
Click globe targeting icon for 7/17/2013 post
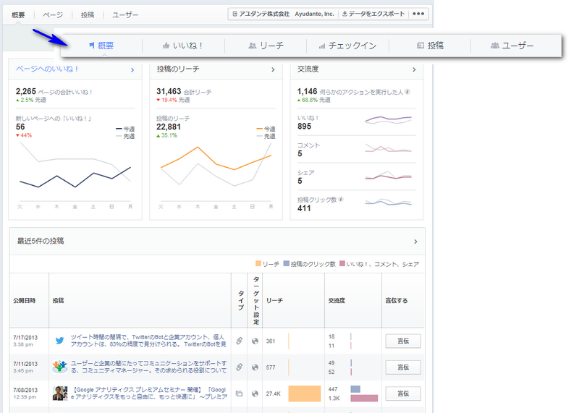[255, 341]
